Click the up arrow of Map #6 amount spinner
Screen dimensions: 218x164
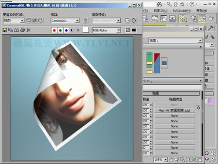coord(151,109)
